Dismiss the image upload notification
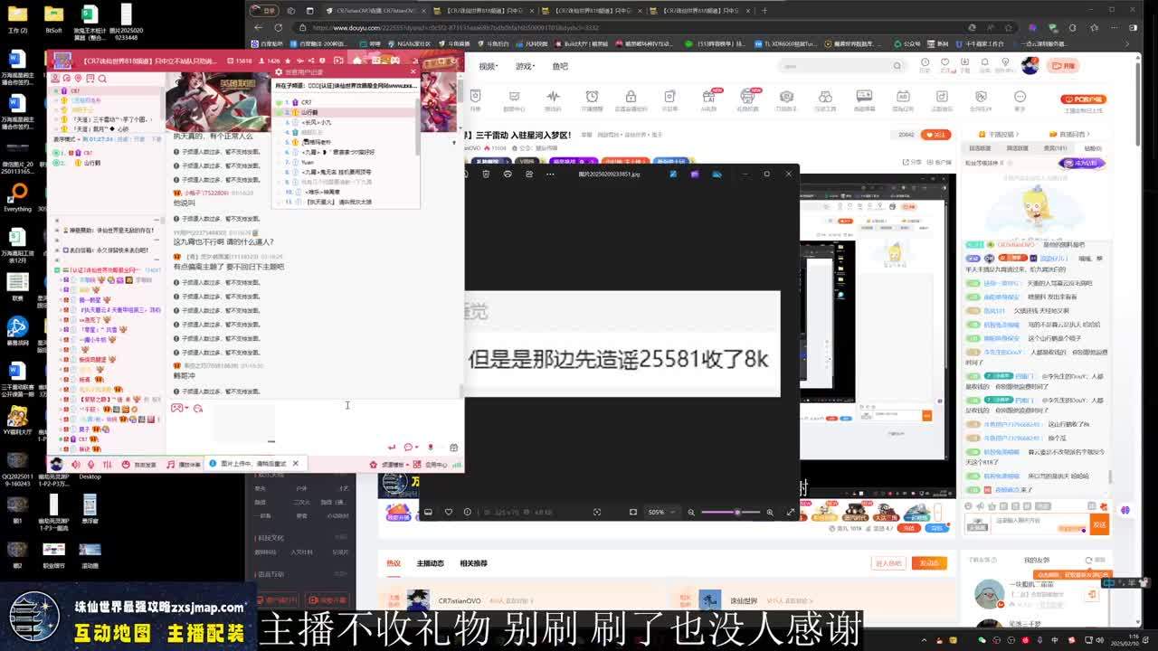 pyautogui.click(x=295, y=463)
